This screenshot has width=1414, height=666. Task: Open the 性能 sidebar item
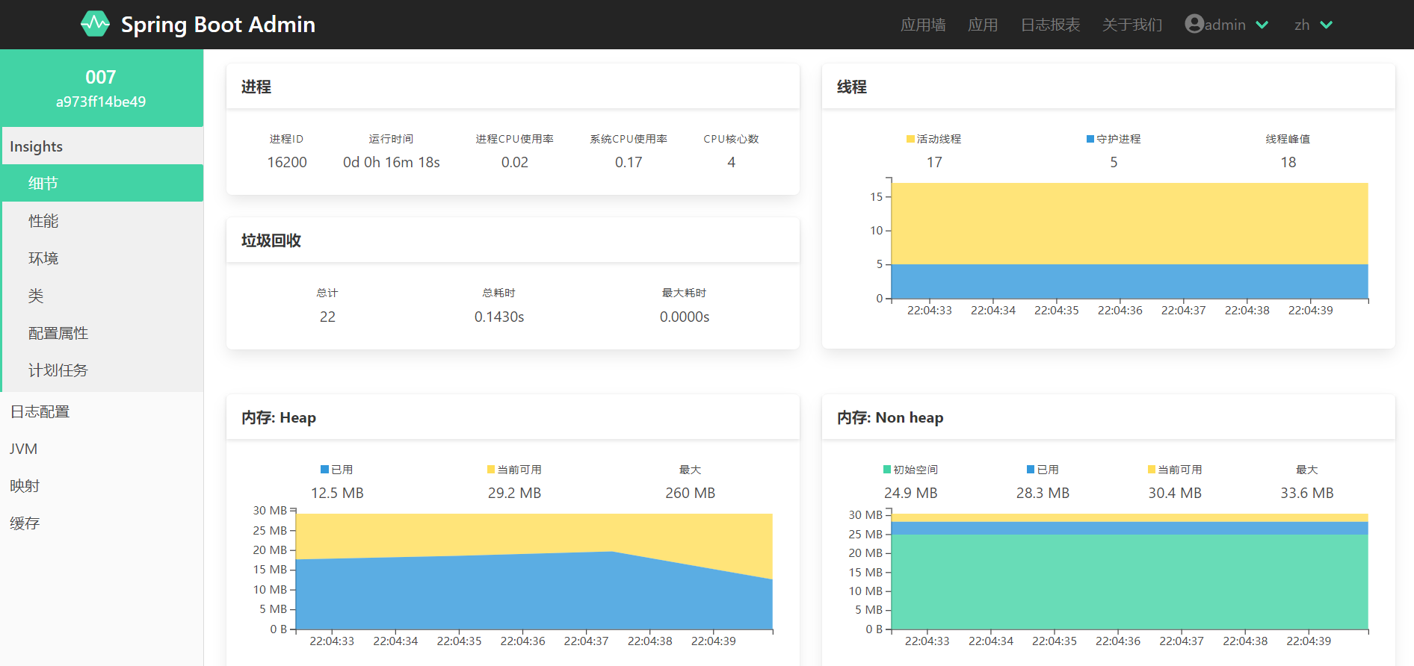[x=102, y=220]
